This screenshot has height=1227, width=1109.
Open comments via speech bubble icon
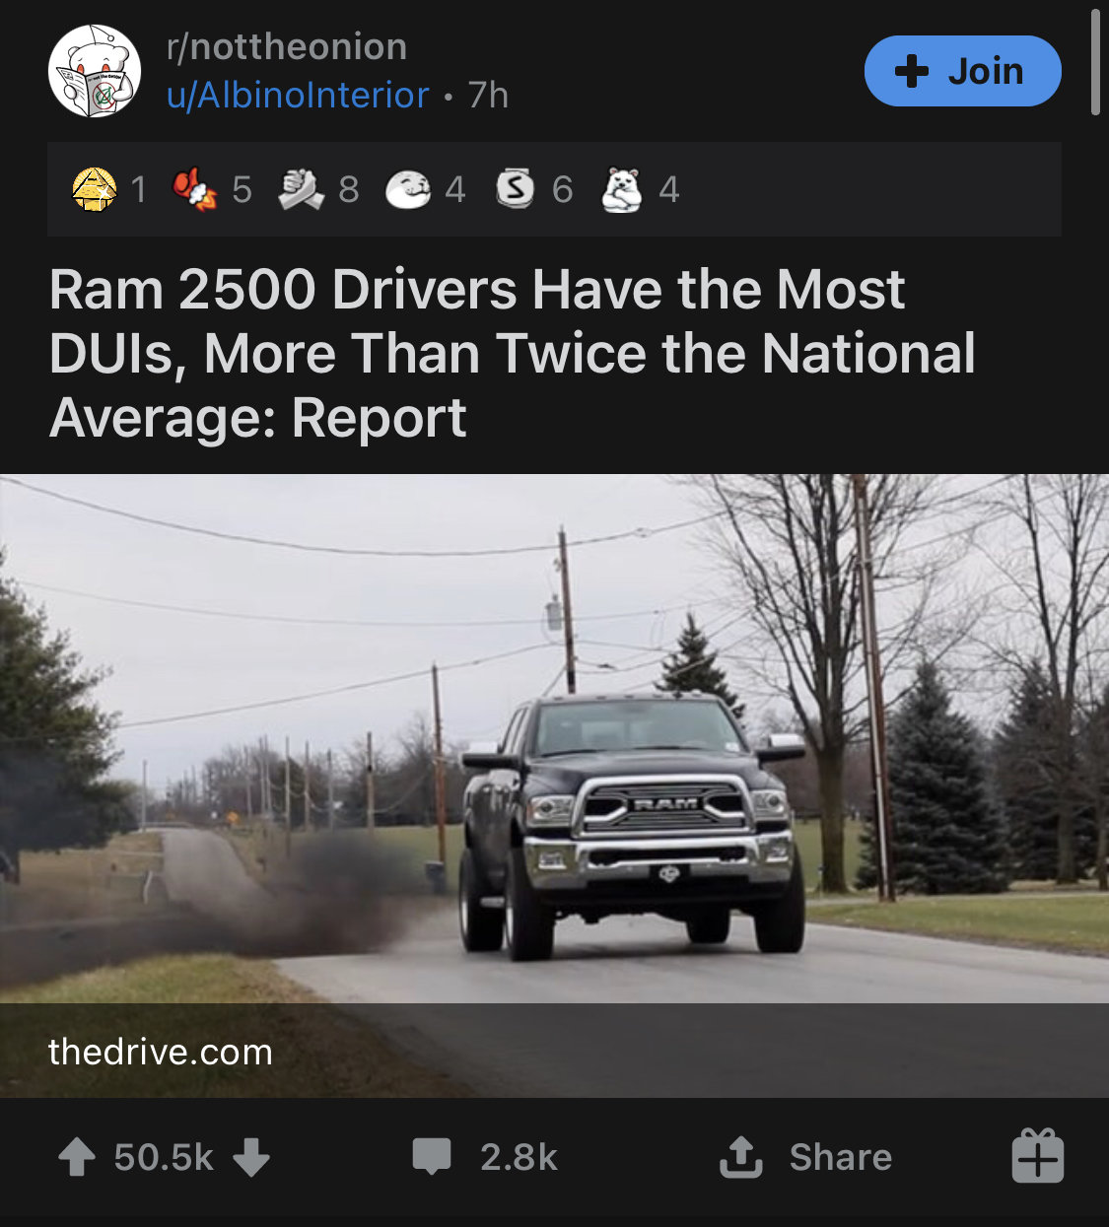point(432,1156)
